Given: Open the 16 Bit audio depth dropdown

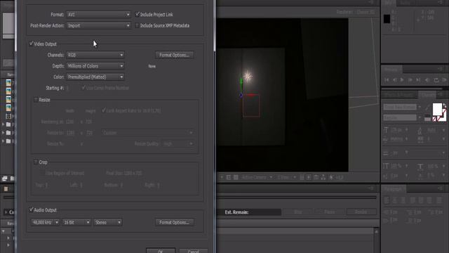Looking at the screenshot, I should coord(76,222).
